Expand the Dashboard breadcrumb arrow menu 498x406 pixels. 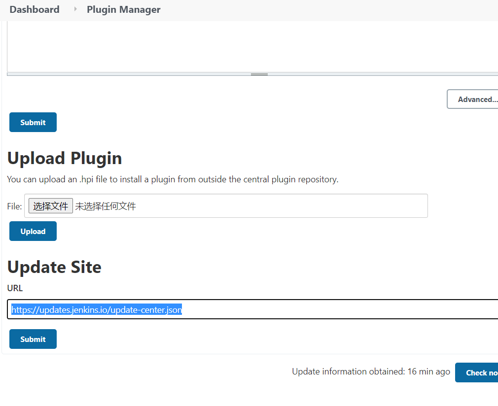point(75,9)
